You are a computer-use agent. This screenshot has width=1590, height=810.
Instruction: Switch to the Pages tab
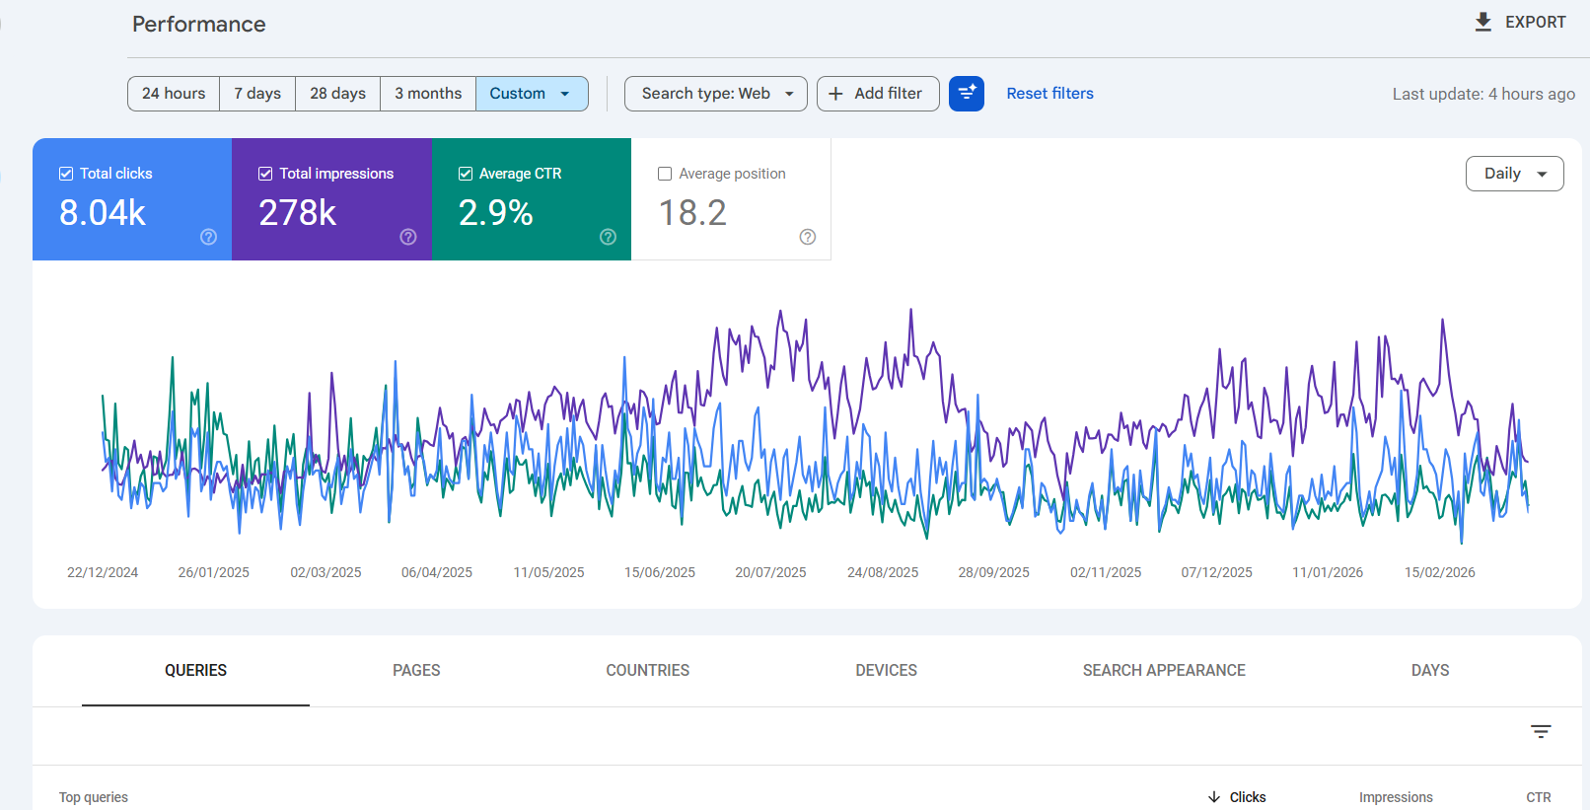(x=416, y=670)
